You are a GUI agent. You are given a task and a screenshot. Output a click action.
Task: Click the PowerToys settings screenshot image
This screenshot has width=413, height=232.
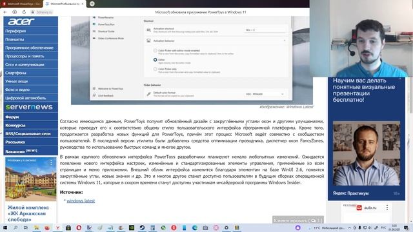(x=192, y=60)
